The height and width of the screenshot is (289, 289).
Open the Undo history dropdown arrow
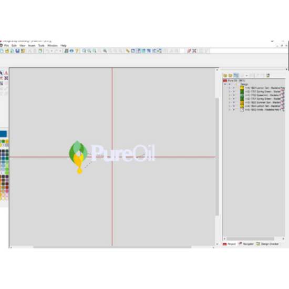(x=52, y=51)
